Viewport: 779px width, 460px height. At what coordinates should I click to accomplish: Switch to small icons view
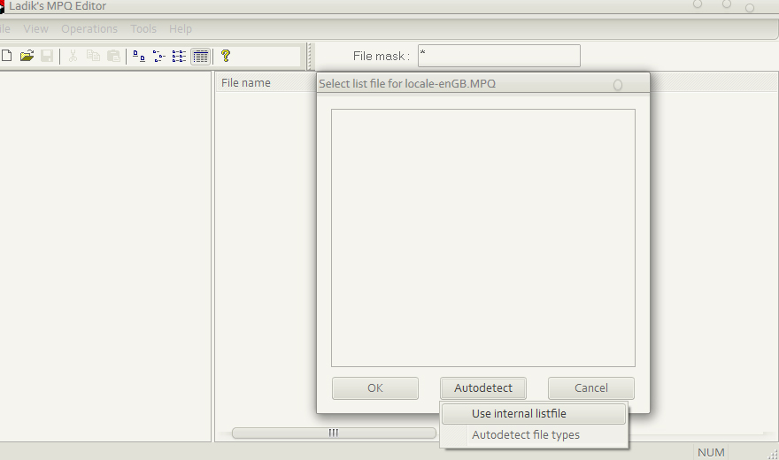(x=159, y=56)
